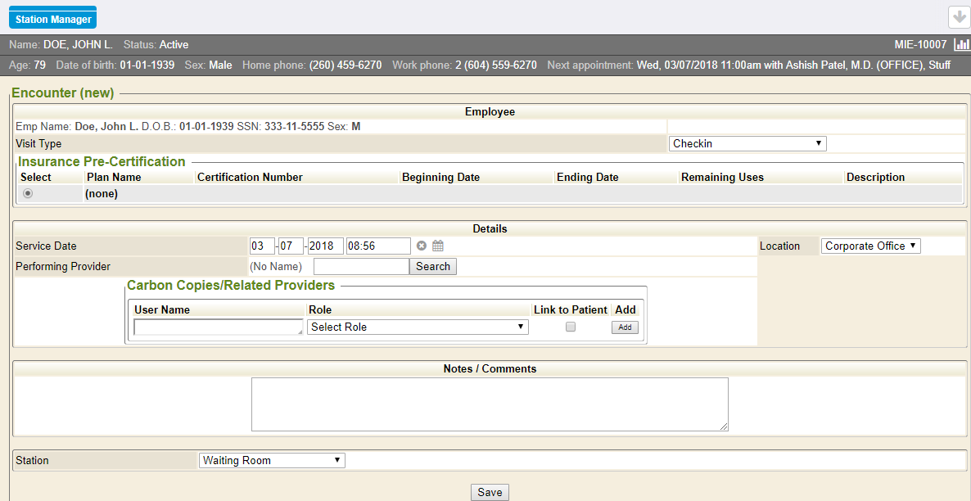Focus the service date year field
The image size is (971, 501).
[x=325, y=246]
